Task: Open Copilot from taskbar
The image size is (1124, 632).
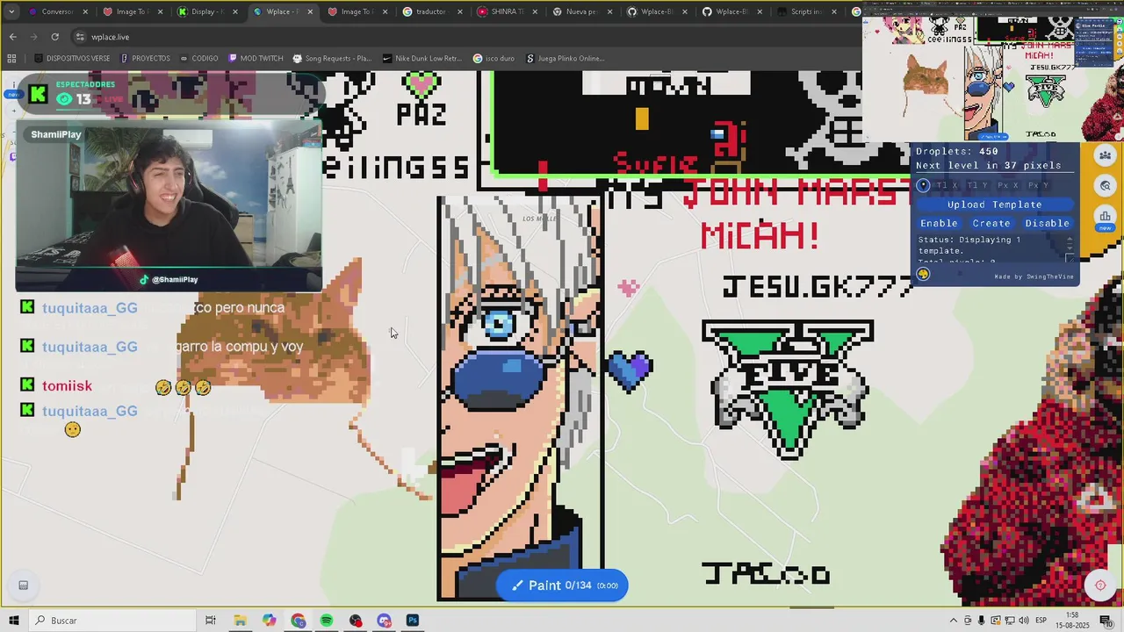Action: coord(269,621)
